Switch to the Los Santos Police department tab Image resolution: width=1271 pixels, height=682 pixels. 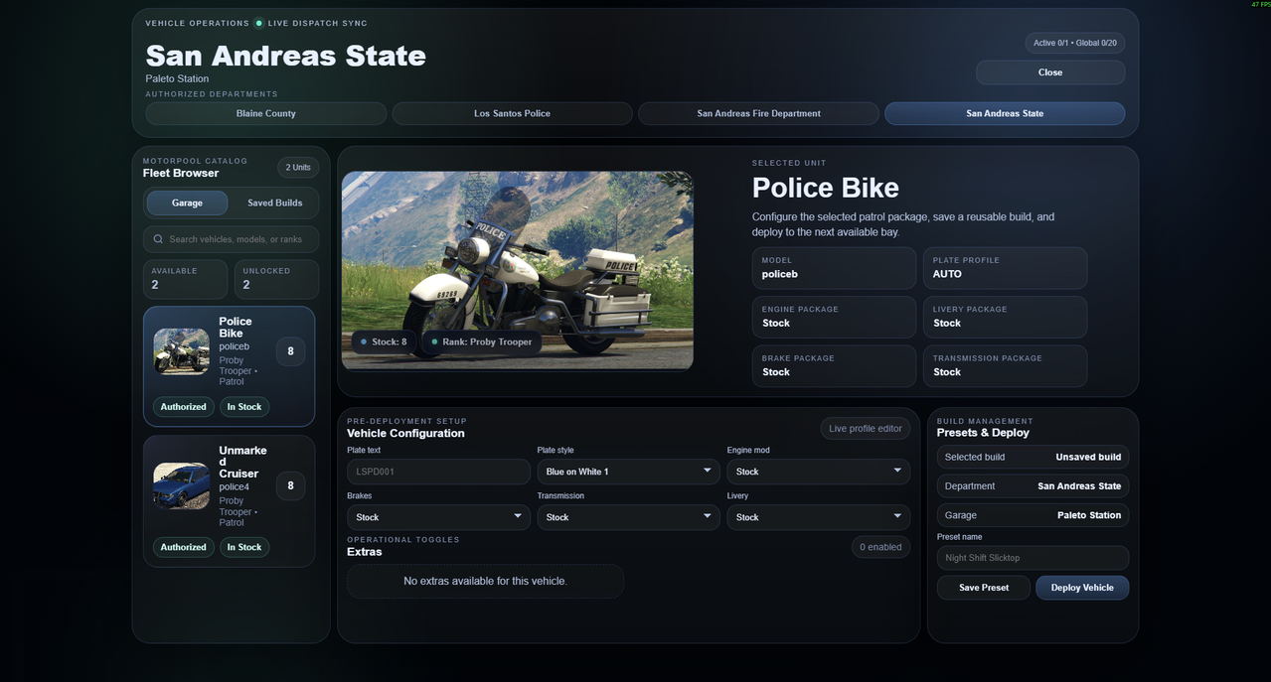click(512, 113)
